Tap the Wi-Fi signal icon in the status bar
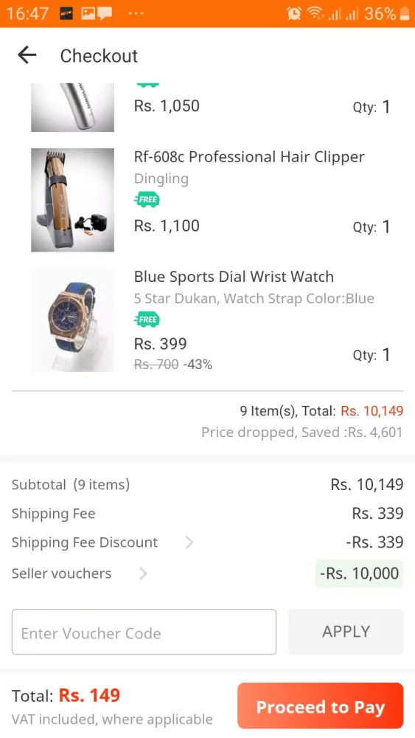The width and height of the screenshot is (415, 738). click(315, 13)
